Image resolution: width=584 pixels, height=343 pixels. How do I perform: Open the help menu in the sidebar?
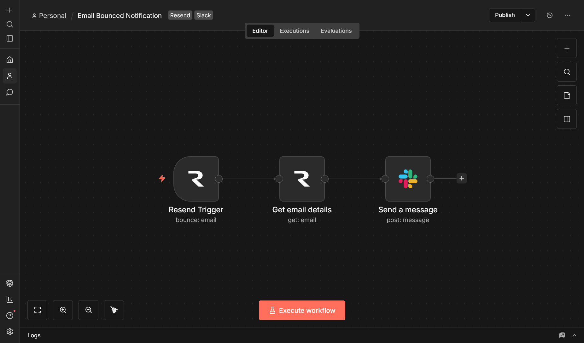tap(9, 315)
